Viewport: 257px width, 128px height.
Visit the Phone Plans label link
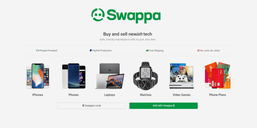click(x=218, y=95)
